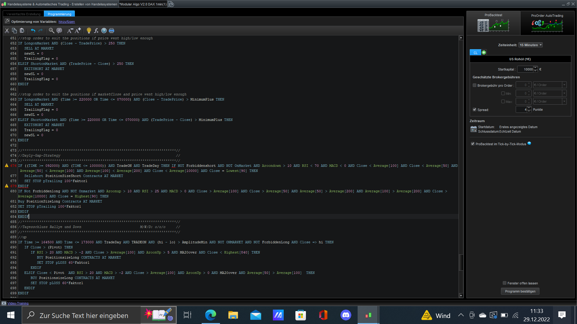
Task: Click the print icon in editor toolbar
Action: (111, 31)
